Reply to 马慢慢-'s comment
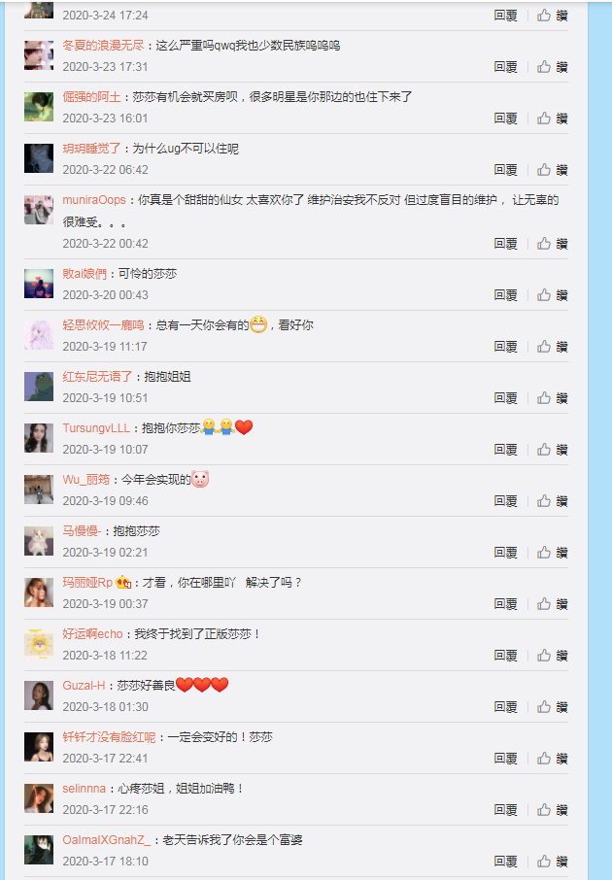Image resolution: width=612 pixels, height=880 pixels. [505, 553]
